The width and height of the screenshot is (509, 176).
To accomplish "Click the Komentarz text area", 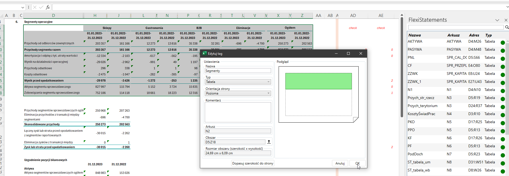I will [238, 112].
